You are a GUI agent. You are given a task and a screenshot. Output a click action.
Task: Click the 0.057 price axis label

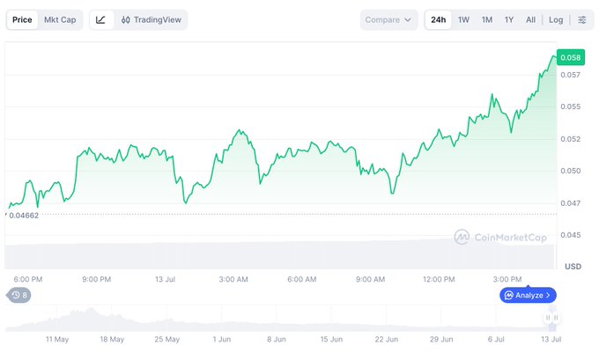click(x=570, y=75)
